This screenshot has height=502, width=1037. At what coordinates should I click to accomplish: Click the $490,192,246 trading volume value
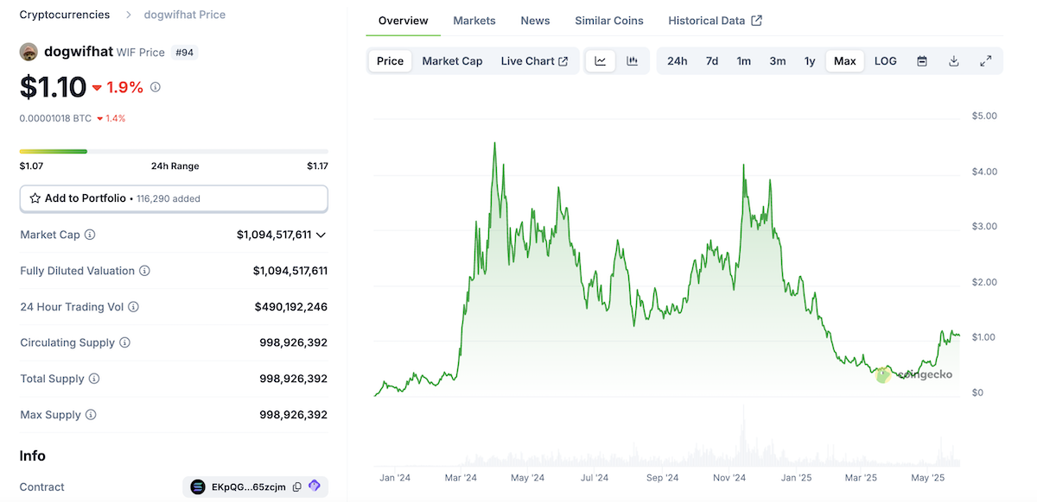point(291,307)
